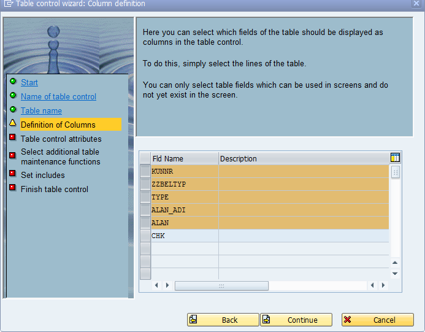Click the red status icon beside Table control attributes

[x=12, y=137]
